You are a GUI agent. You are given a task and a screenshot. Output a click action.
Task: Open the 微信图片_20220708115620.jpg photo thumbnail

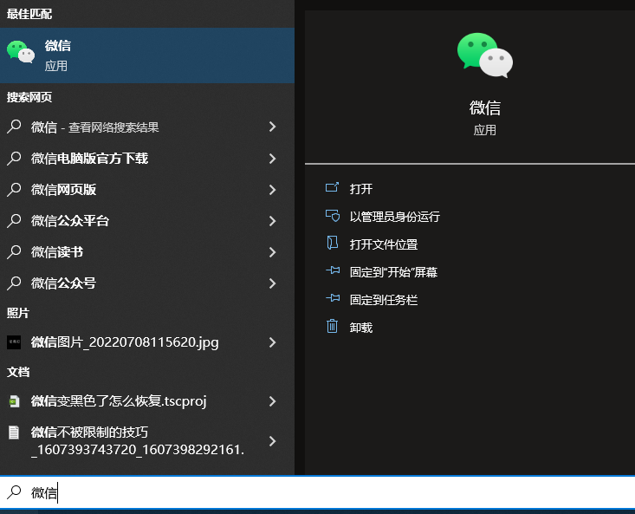click(x=14, y=342)
